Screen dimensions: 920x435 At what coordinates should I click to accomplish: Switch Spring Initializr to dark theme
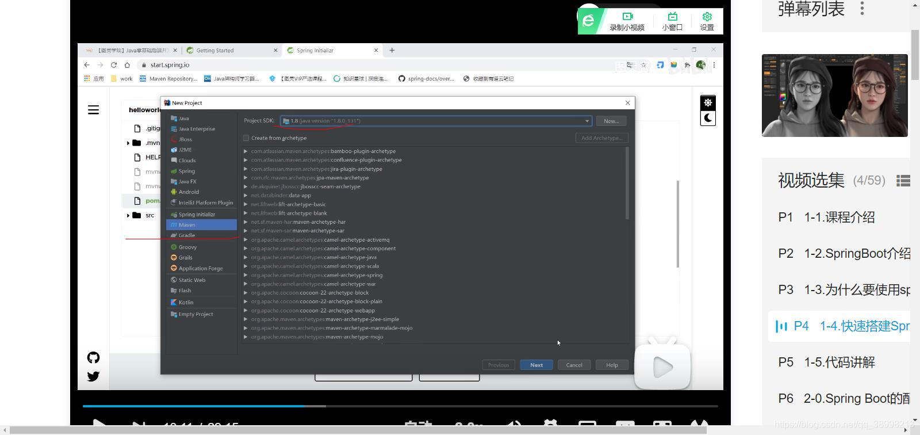pyautogui.click(x=708, y=118)
